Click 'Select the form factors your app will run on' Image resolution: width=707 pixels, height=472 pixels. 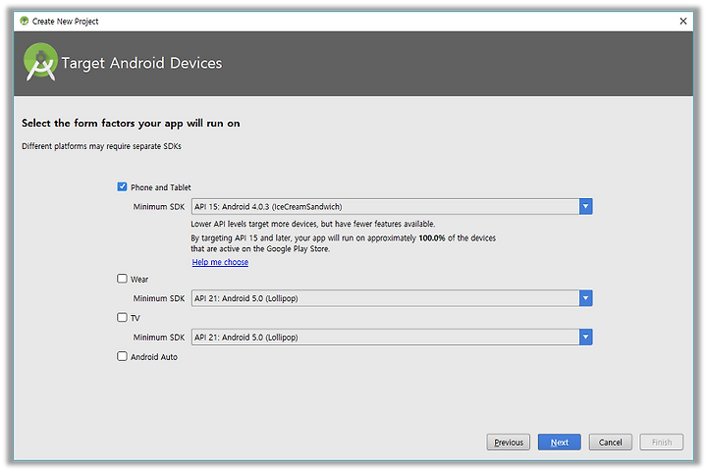131,123
